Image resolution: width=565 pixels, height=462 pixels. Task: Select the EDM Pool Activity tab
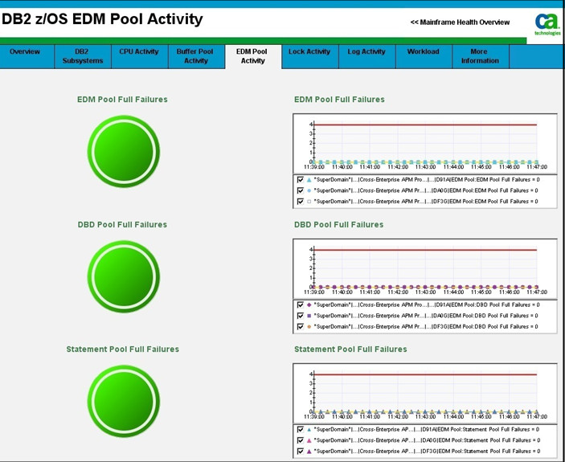coord(252,56)
